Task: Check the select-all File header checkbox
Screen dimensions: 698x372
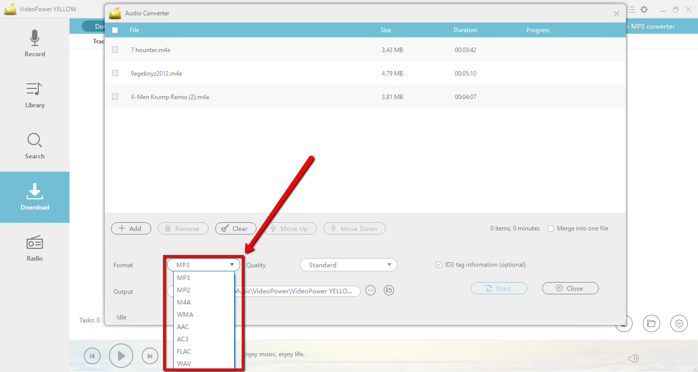Action: [x=114, y=30]
